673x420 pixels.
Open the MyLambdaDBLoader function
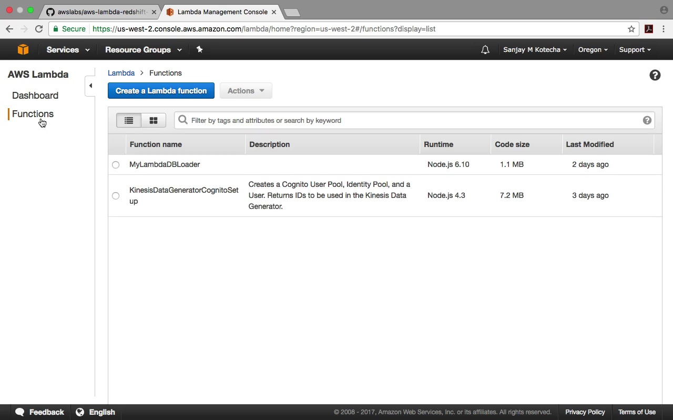tap(165, 164)
